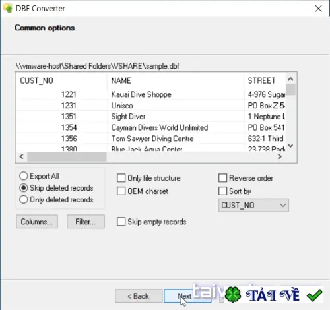Click the STREET column header

(x=265, y=80)
